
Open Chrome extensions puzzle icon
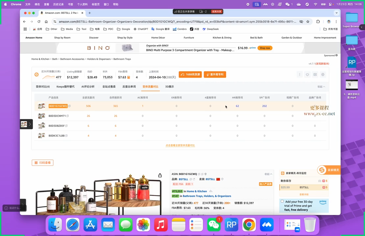point(318,22)
